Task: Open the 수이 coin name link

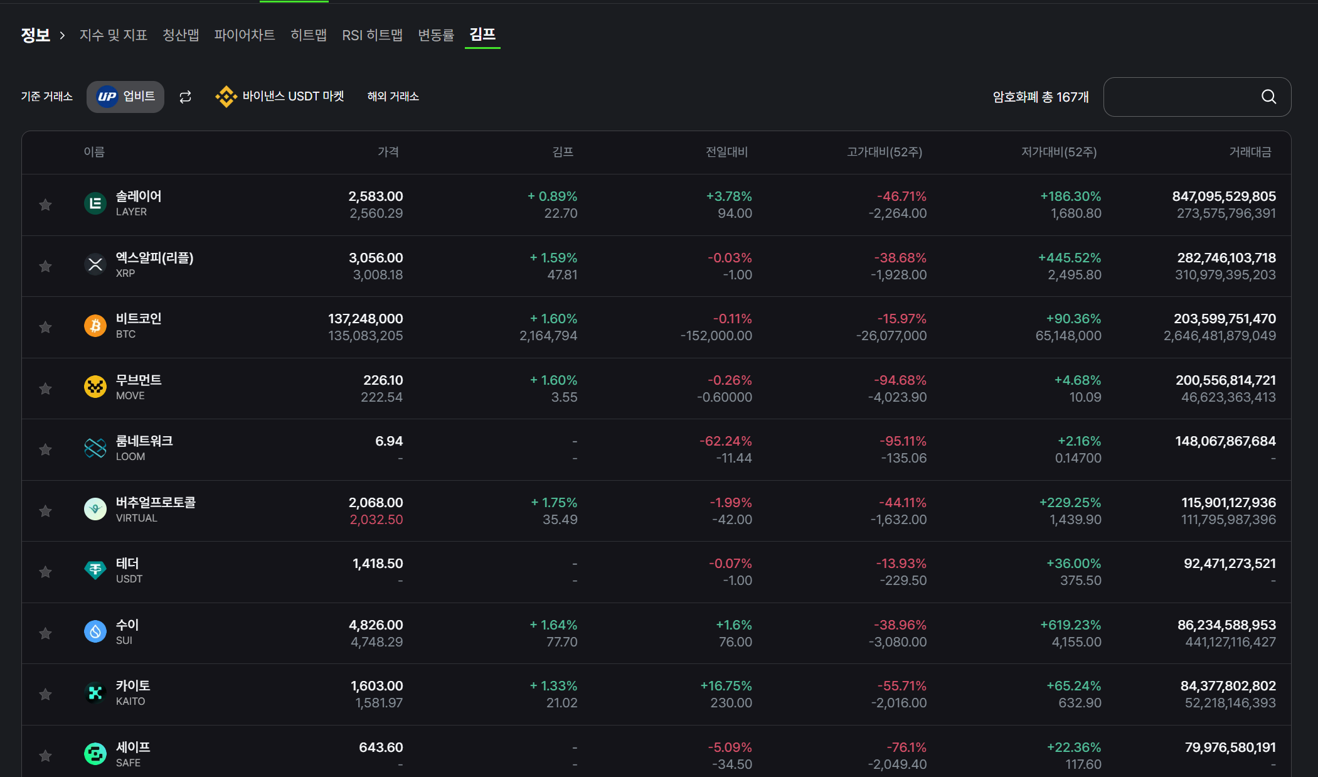Action: (x=127, y=624)
